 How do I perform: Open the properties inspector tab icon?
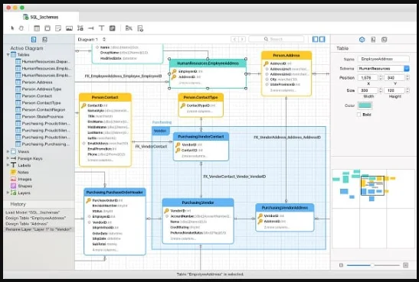(x=362, y=40)
